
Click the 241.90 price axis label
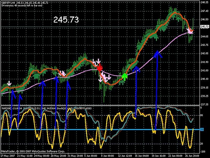205,62
